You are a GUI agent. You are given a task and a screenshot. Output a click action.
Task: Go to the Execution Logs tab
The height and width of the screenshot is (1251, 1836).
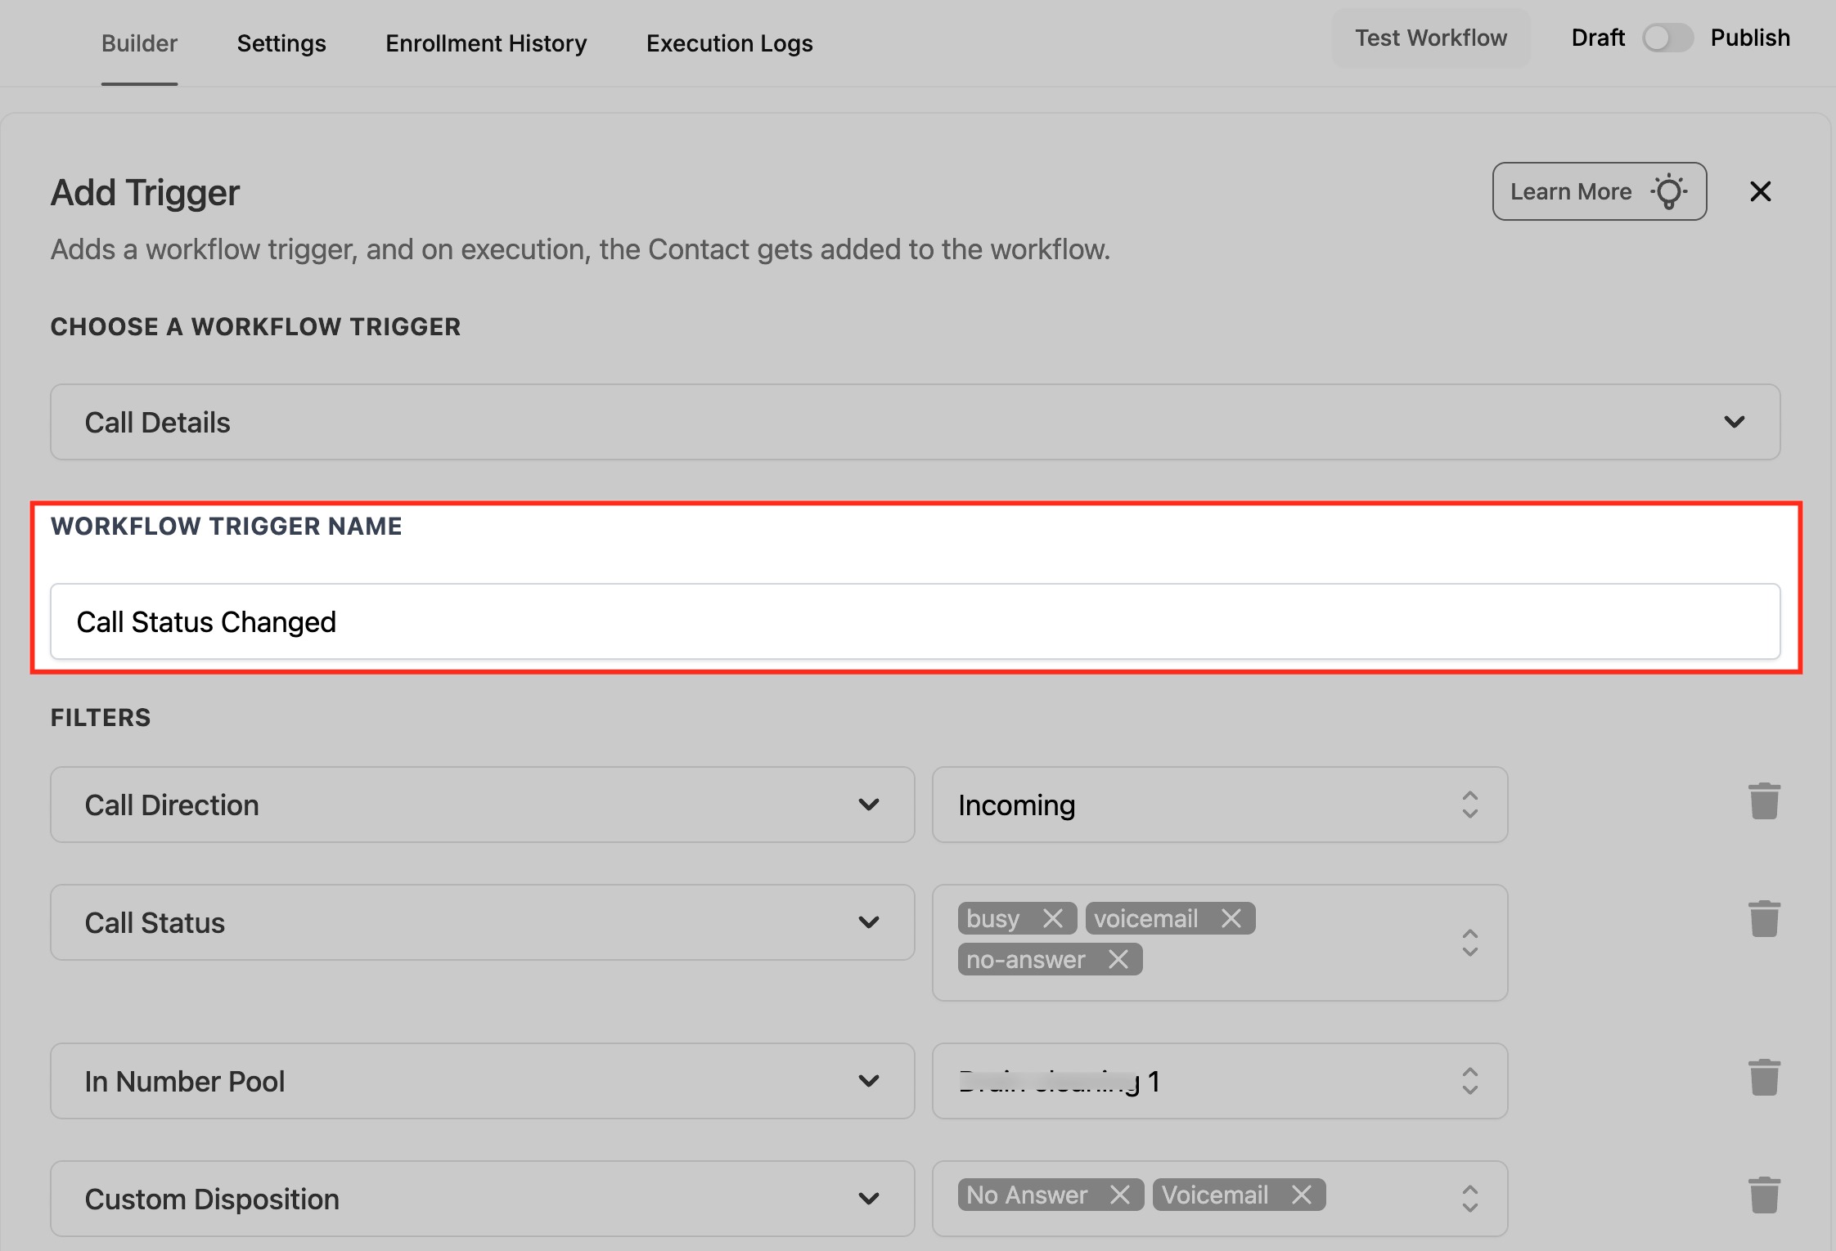[x=729, y=43]
